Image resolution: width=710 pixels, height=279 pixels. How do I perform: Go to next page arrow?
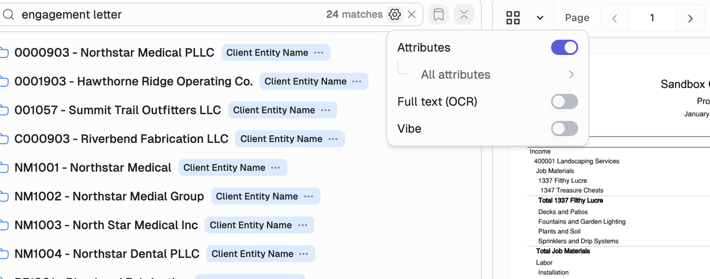click(690, 18)
